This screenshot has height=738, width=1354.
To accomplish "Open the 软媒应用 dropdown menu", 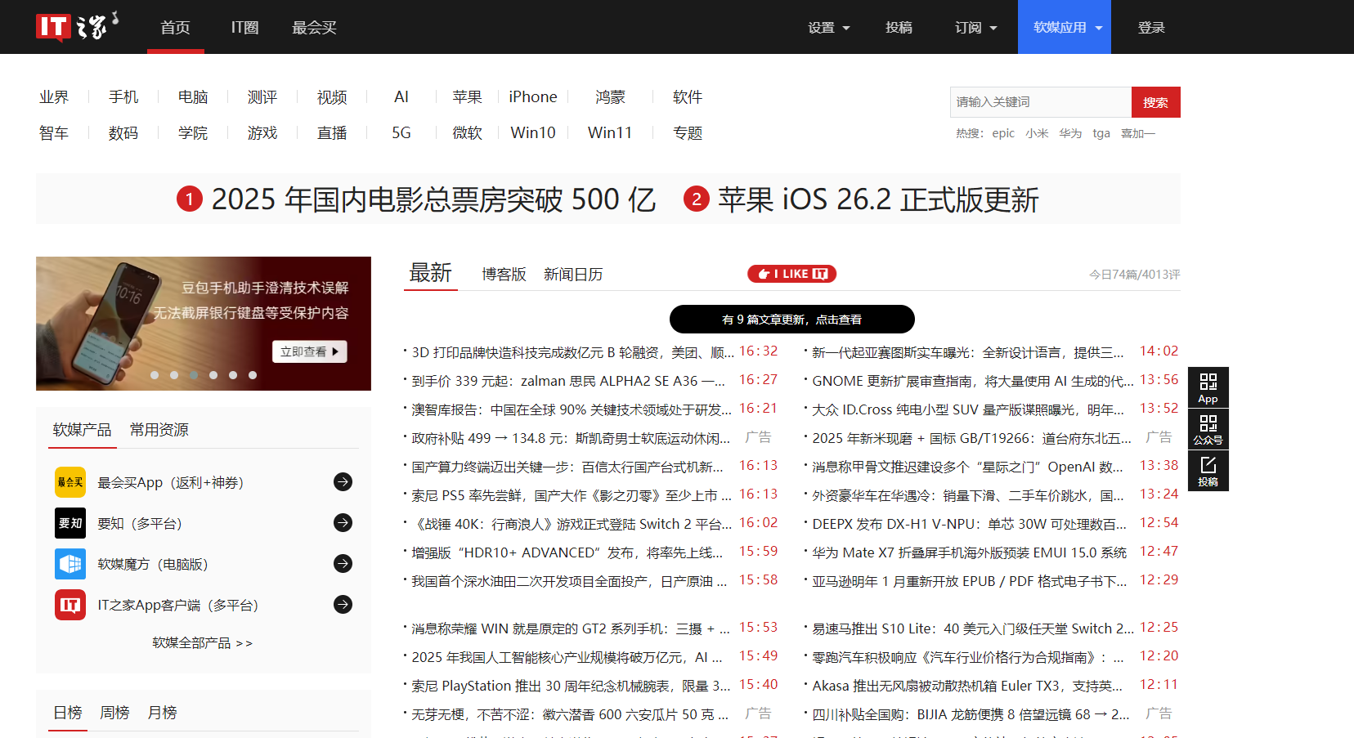I will pyautogui.click(x=1064, y=27).
